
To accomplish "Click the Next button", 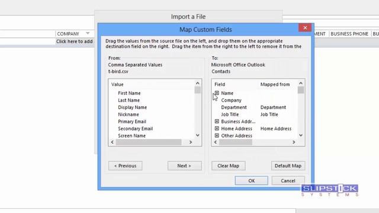I will 184,166.
